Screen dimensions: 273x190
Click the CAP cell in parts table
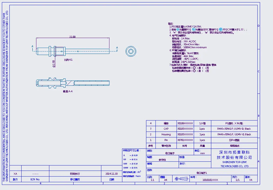[x=166, y=129]
